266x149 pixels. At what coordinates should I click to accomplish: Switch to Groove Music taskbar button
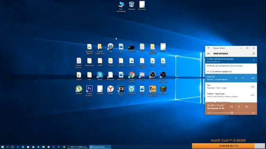point(100,147)
